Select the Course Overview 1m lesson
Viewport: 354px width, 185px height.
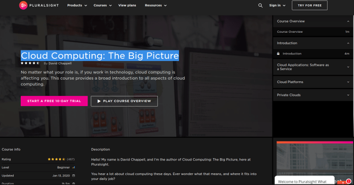click(313, 32)
